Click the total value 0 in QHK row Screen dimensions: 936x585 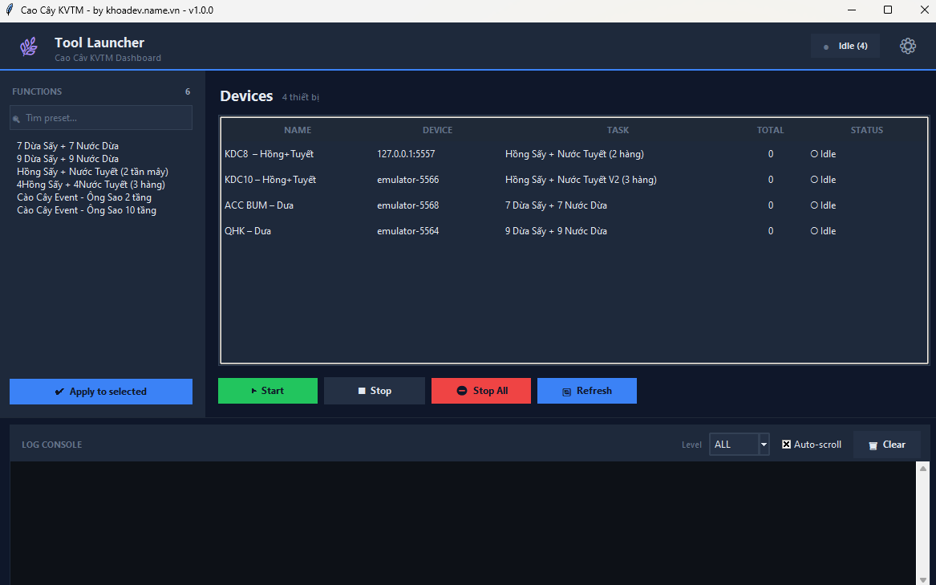[x=771, y=230]
